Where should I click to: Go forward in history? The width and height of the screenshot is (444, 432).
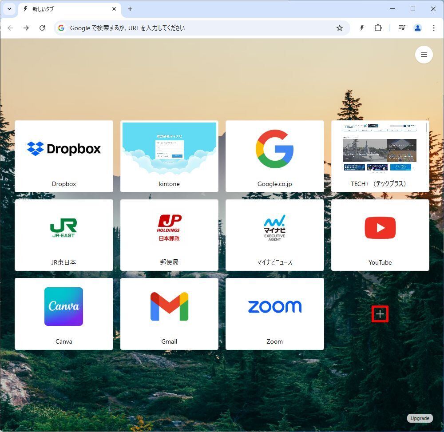point(26,28)
